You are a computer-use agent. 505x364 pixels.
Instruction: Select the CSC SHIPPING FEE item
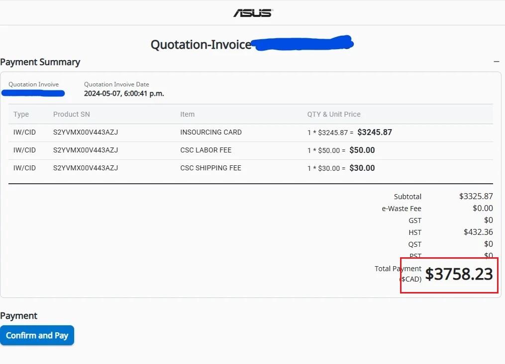pos(210,168)
